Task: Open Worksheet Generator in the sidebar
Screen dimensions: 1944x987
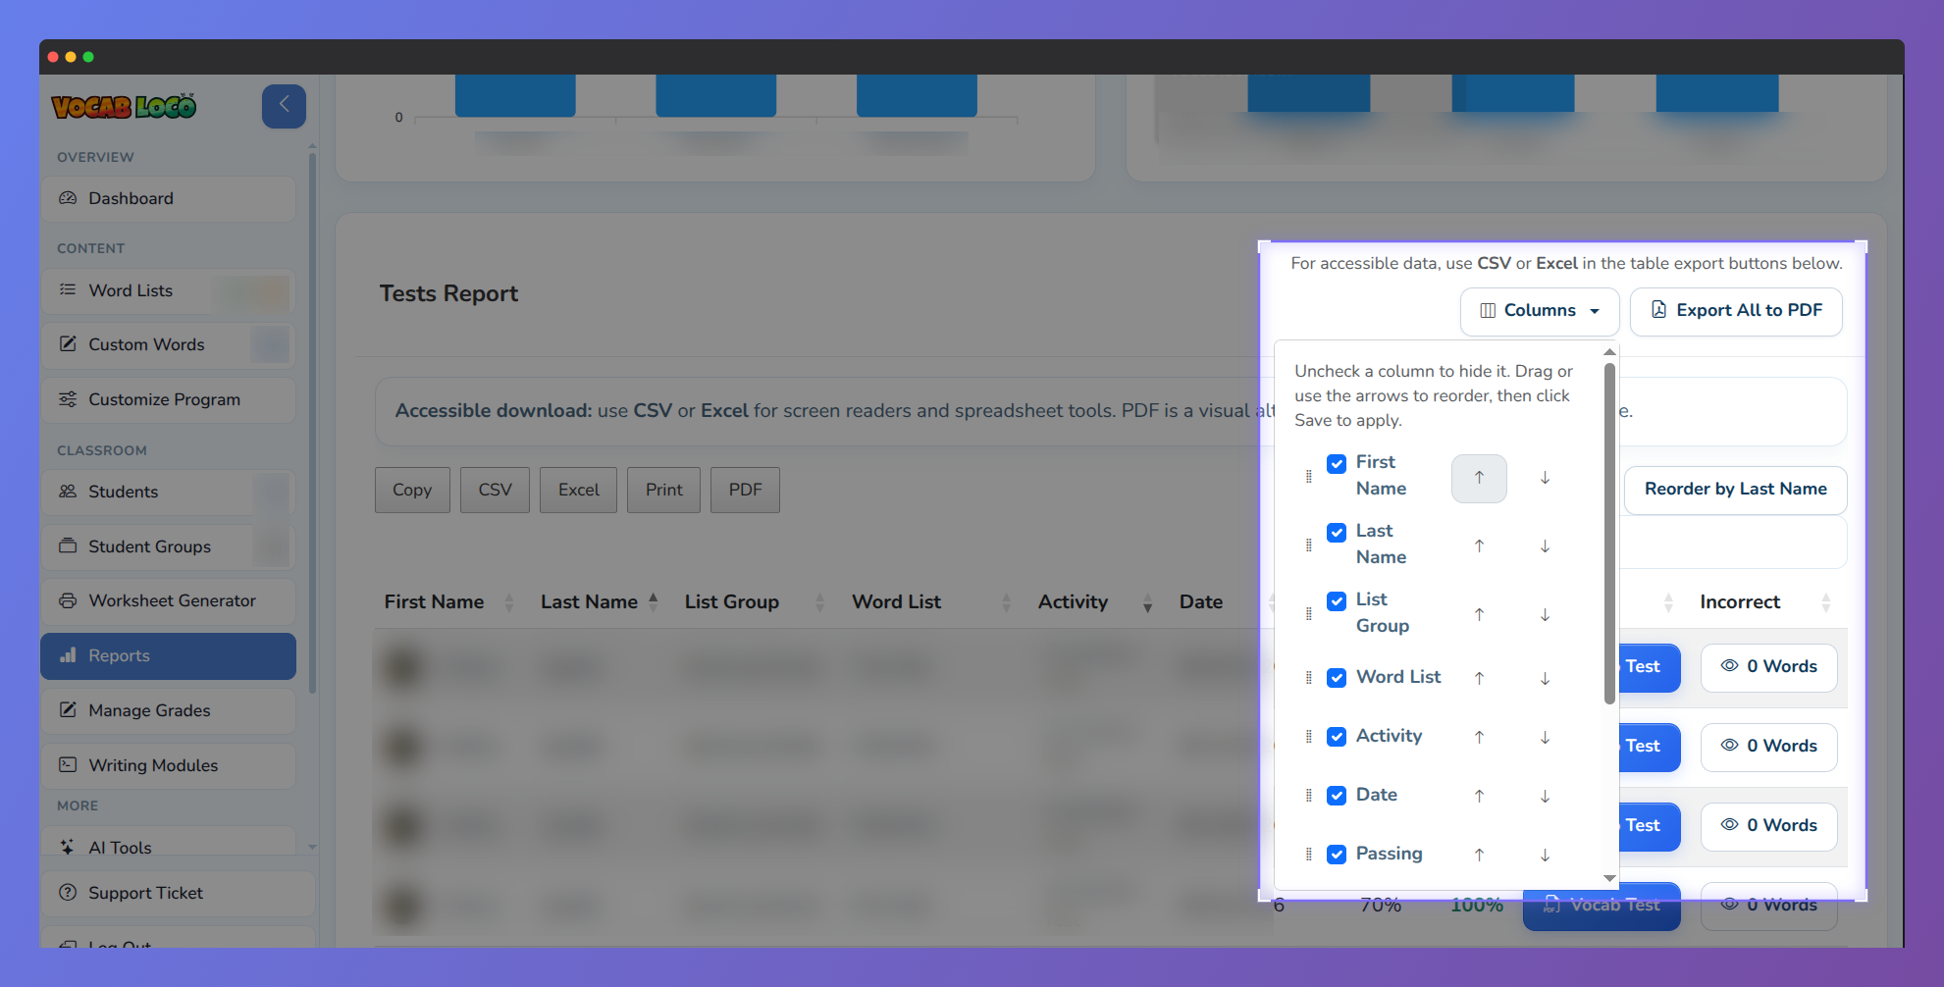Action: (x=168, y=601)
